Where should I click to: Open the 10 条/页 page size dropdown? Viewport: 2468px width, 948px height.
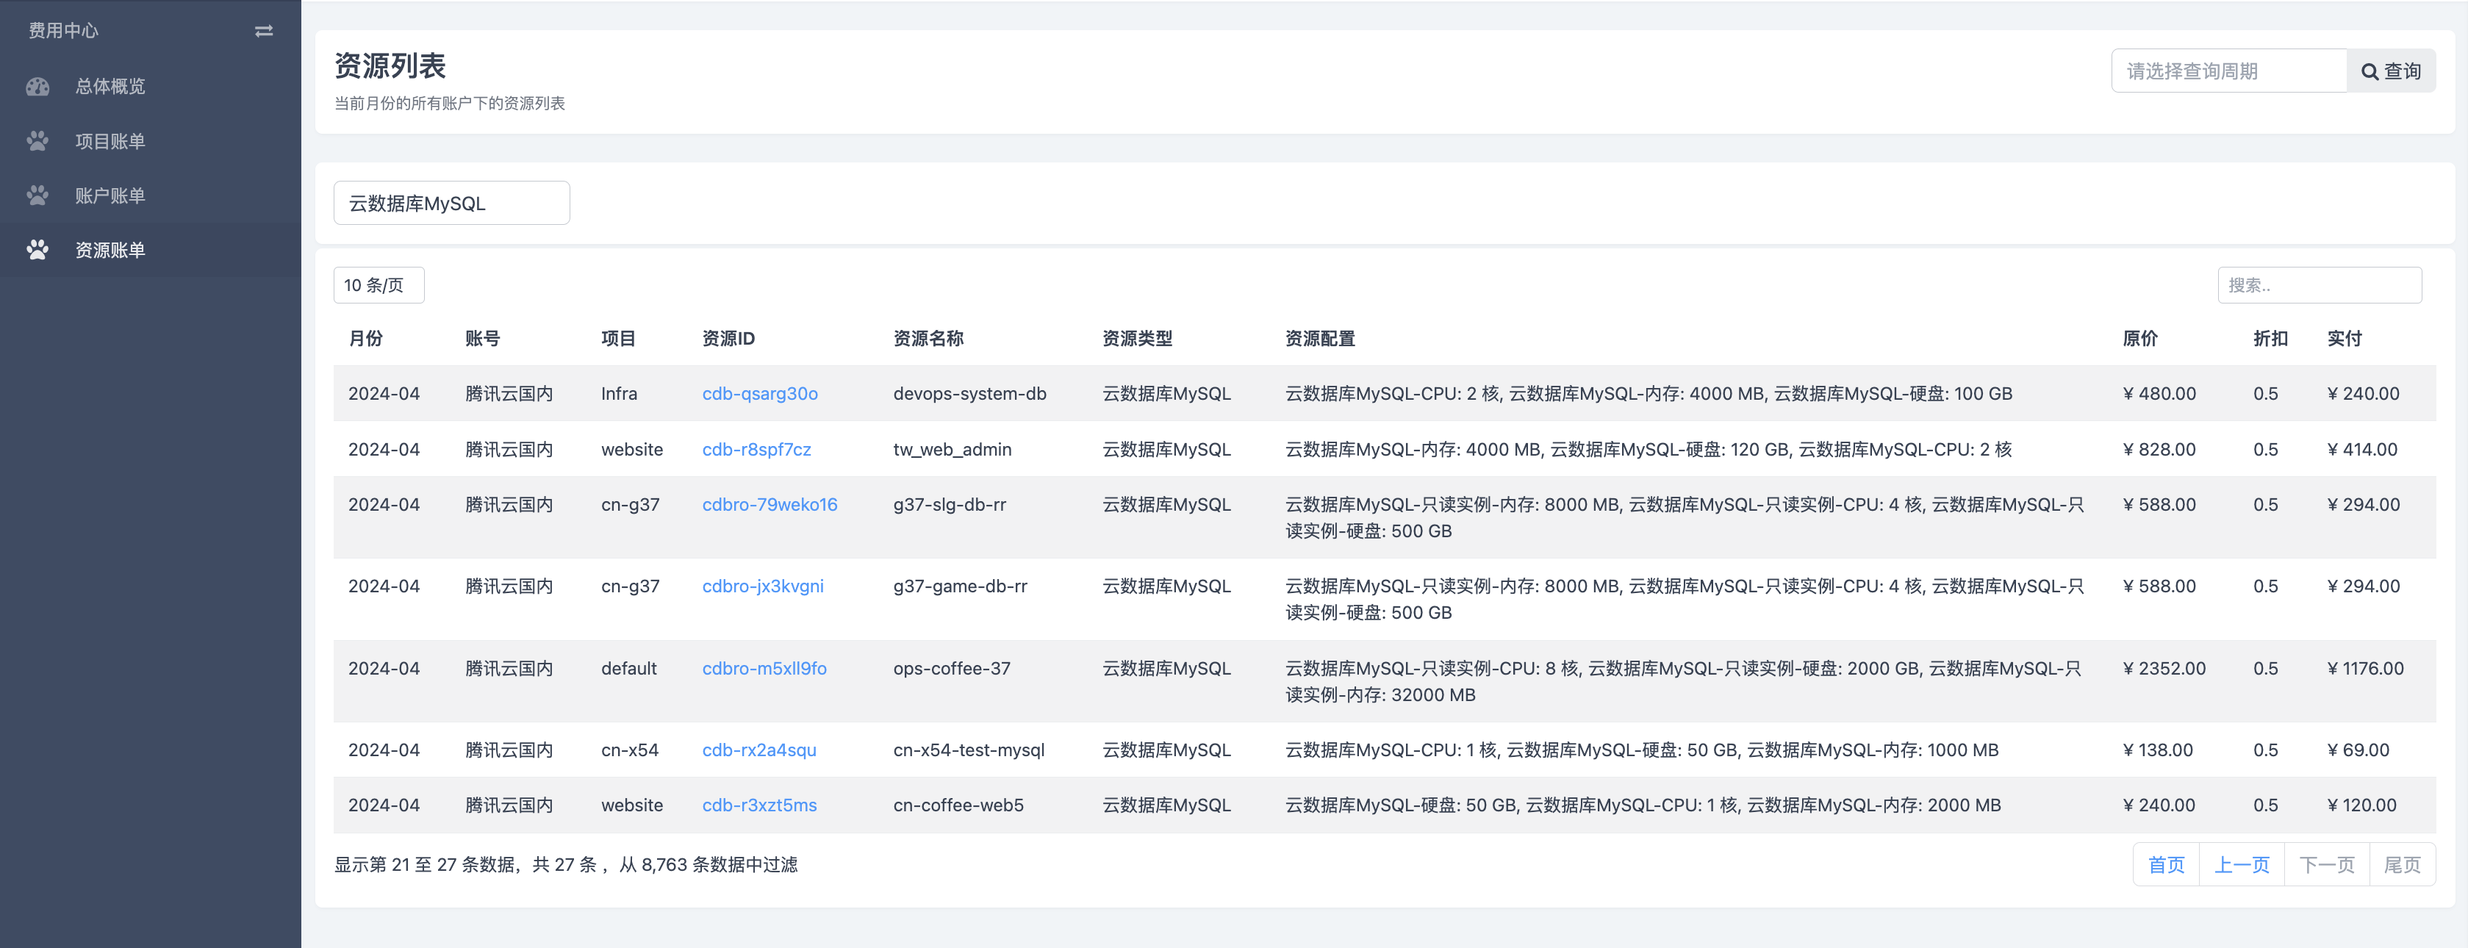click(x=379, y=285)
